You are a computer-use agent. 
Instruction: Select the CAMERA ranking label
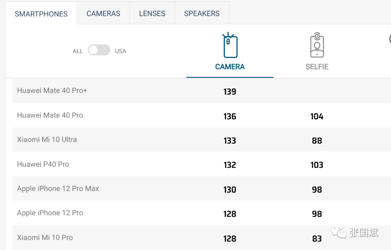pos(230,67)
